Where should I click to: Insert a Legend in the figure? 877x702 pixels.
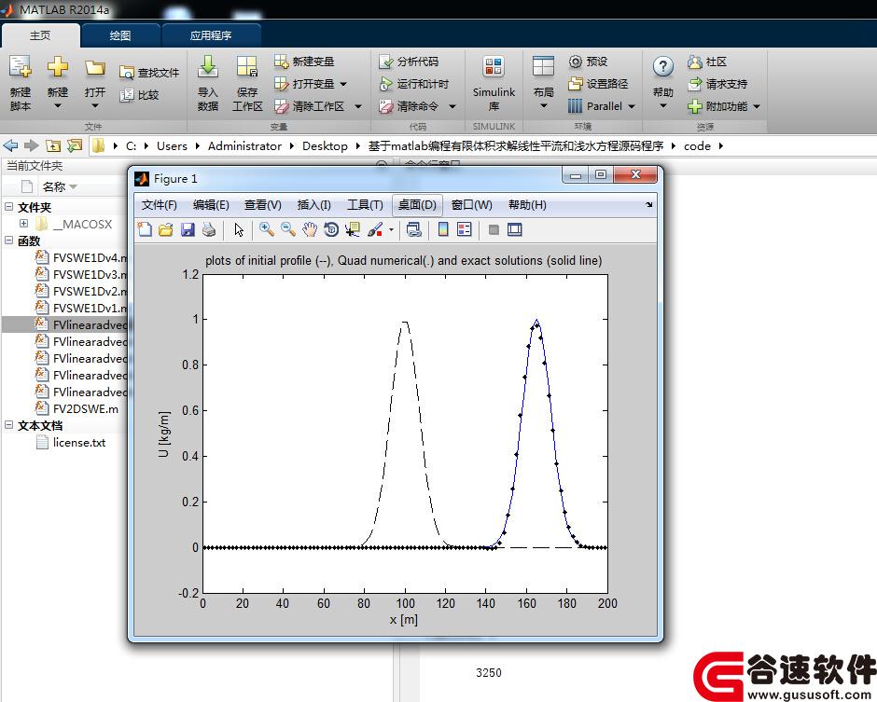465,229
